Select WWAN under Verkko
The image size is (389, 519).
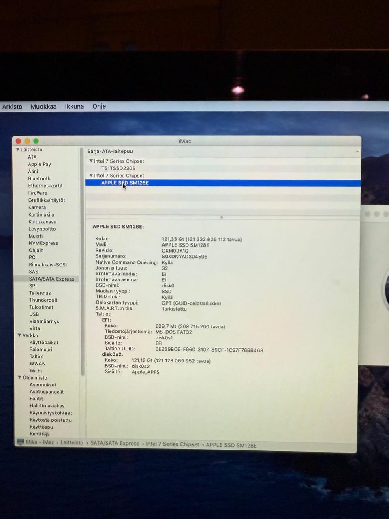37,364
